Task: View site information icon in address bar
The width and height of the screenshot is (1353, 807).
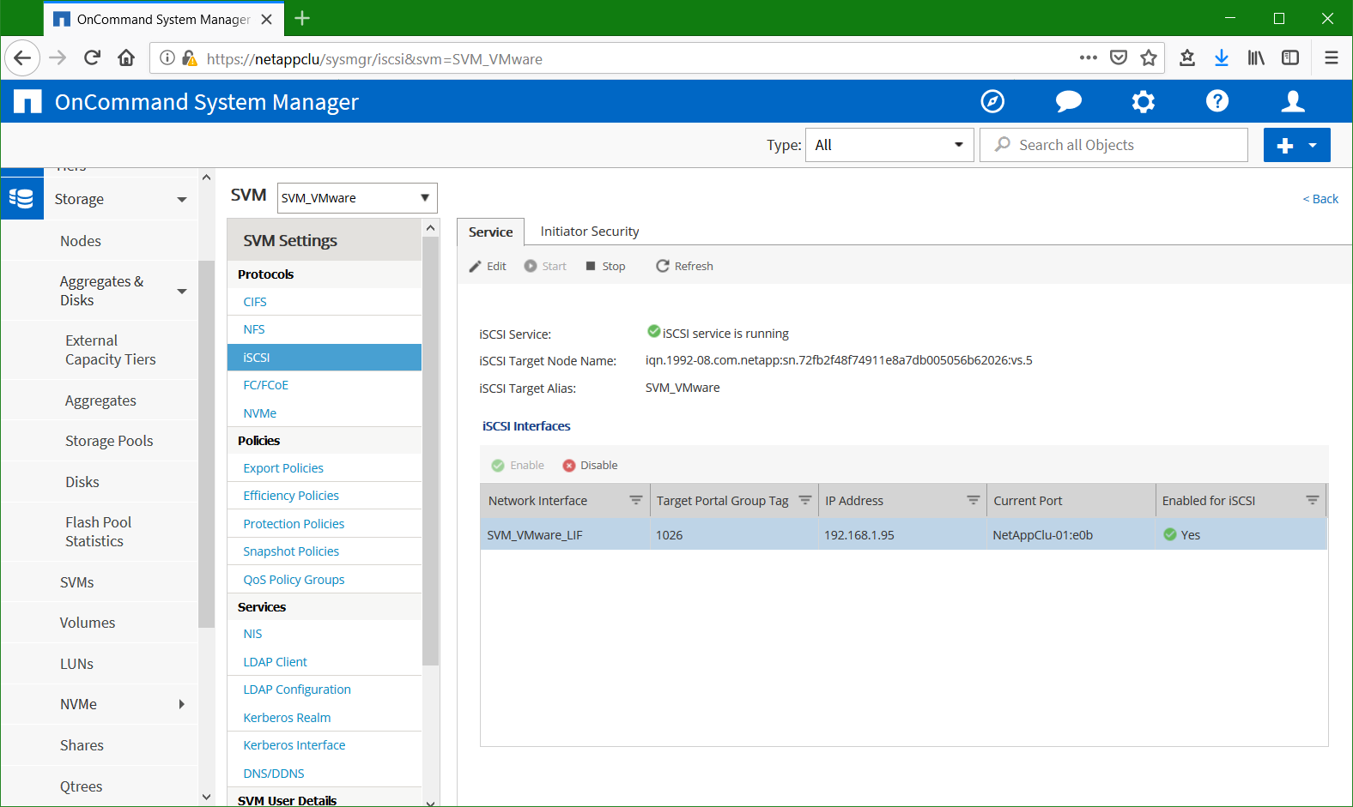Action: 167,58
